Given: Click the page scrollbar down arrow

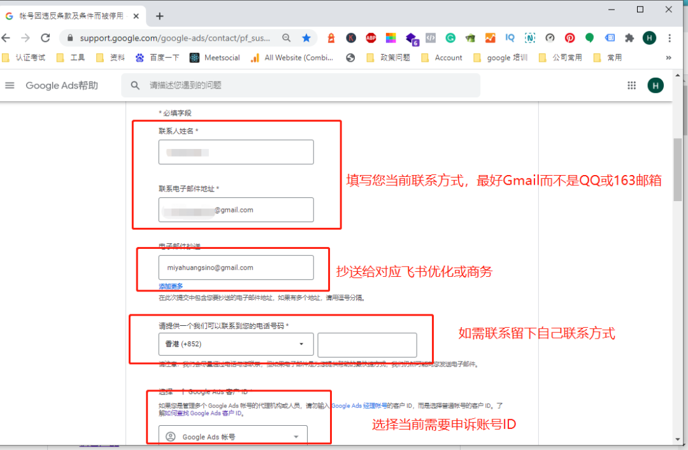Looking at the screenshot, I should pyautogui.click(x=678, y=439).
